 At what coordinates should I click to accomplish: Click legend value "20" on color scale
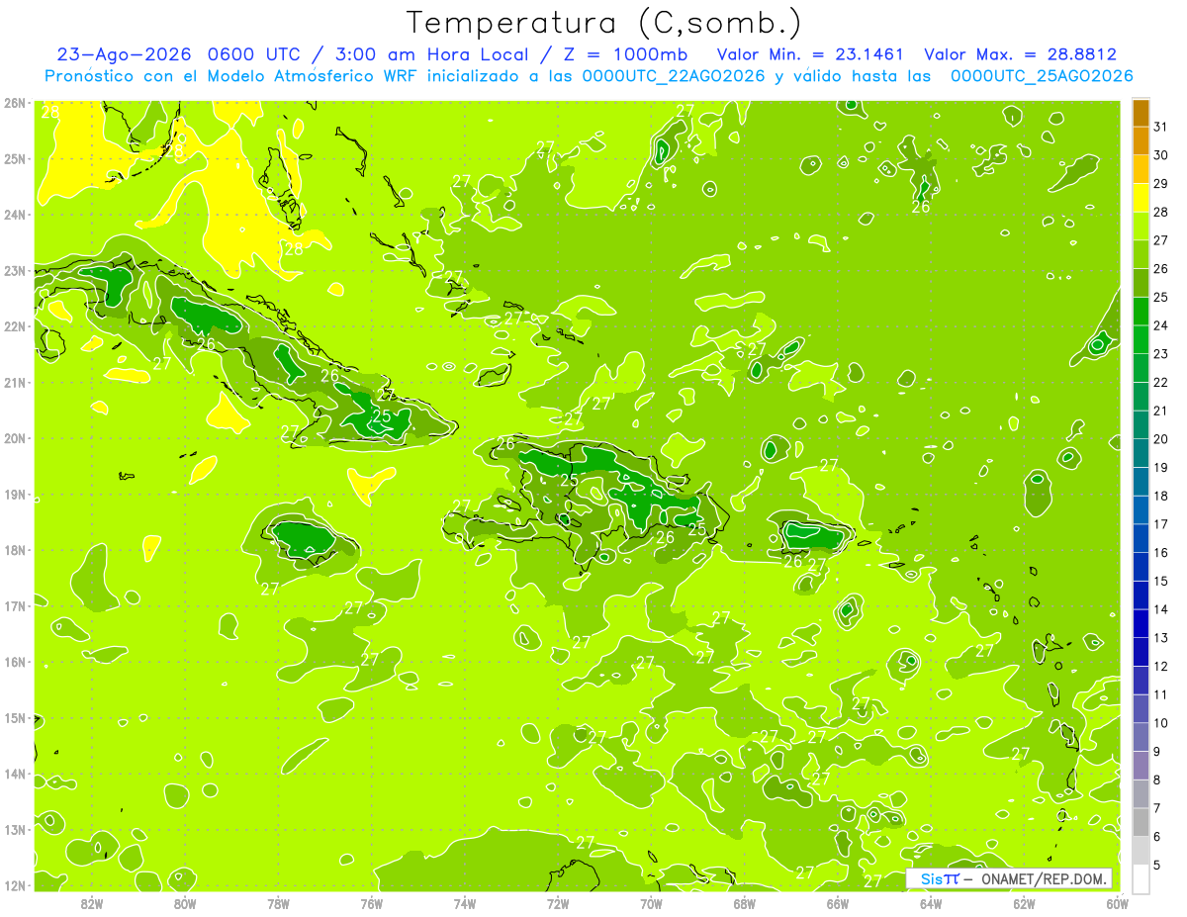1160,439
